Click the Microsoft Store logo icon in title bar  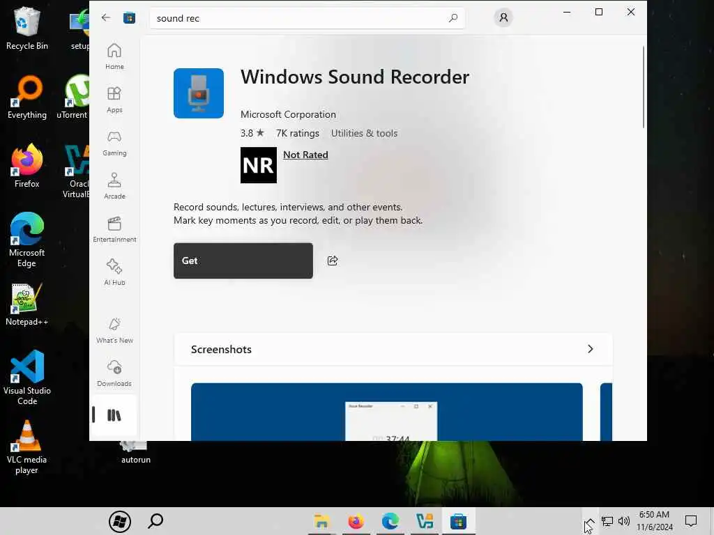pos(129,17)
